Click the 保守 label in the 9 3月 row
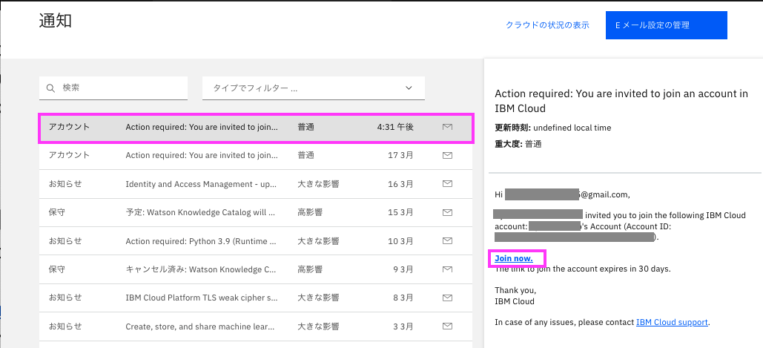The height and width of the screenshot is (348, 763). coord(56,269)
